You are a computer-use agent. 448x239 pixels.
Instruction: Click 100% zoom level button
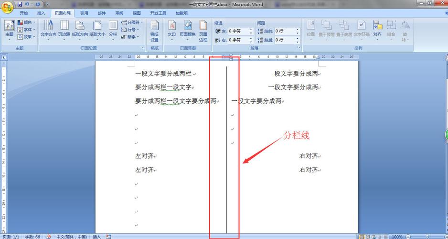(x=397, y=237)
